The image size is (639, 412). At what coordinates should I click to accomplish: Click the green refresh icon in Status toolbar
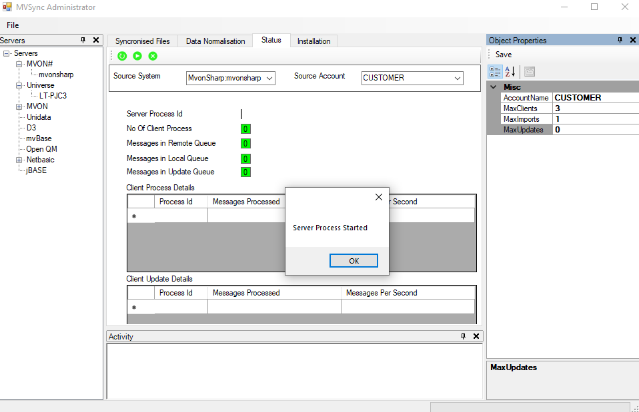(122, 56)
